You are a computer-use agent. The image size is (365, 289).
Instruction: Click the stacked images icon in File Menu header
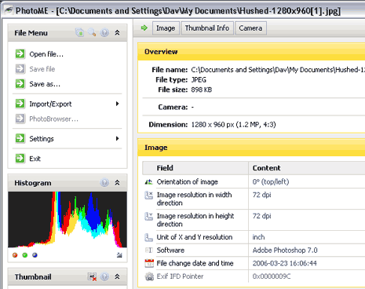click(x=80, y=33)
